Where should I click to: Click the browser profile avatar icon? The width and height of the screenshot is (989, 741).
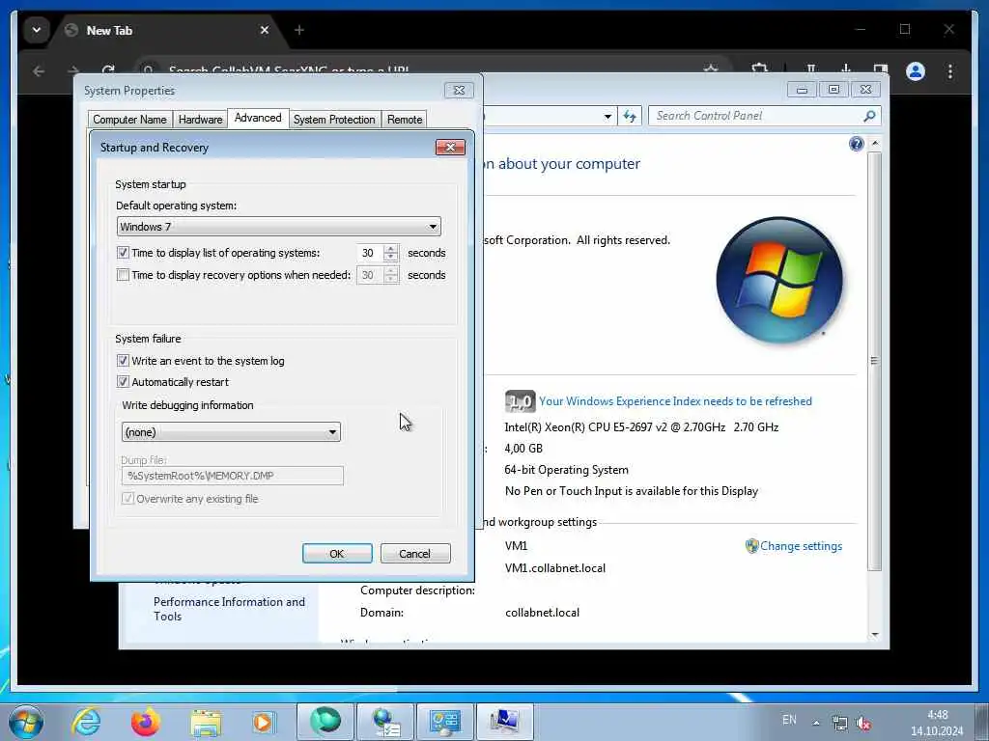tap(916, 71)
